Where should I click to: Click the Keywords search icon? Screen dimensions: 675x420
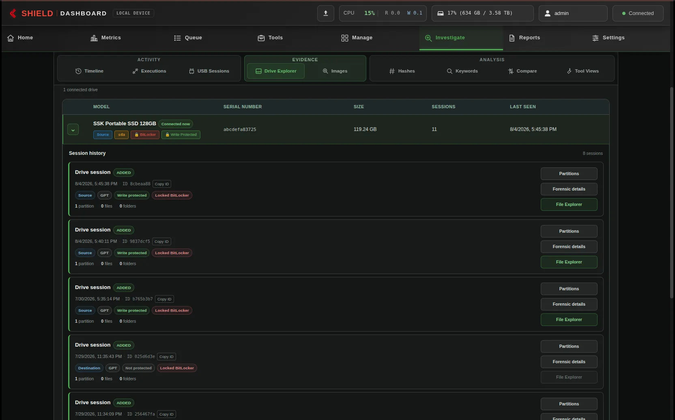tap(449, 71)
